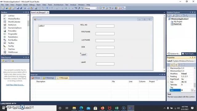Select RichTextBox in the Toolbox

pyautogui.click(x=13, y=40)
